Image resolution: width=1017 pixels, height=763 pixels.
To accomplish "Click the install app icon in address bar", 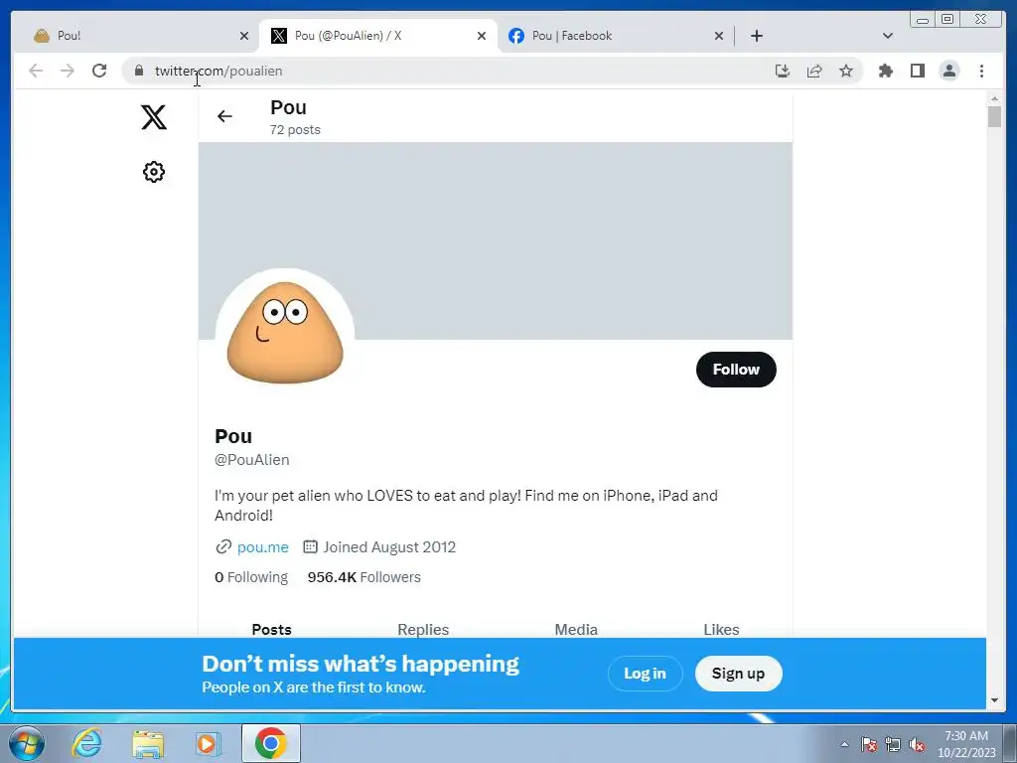I will coord(783,71).
